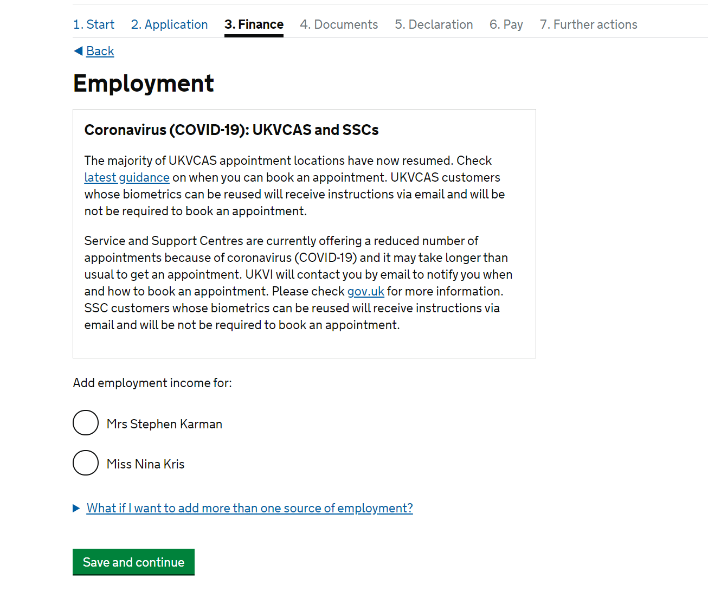
Task: Open the latest guidance link
Action: pyautogui.click(x=127, y=177)
